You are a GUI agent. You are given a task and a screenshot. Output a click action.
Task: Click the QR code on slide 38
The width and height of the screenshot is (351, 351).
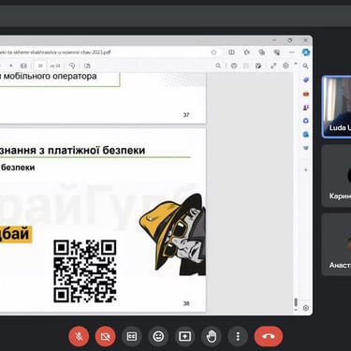[x=85, y=271]
